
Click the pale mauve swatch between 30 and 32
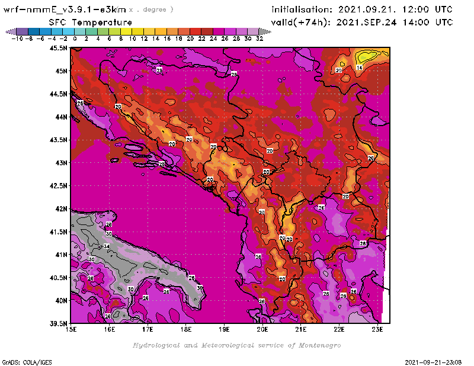[253, 31]
